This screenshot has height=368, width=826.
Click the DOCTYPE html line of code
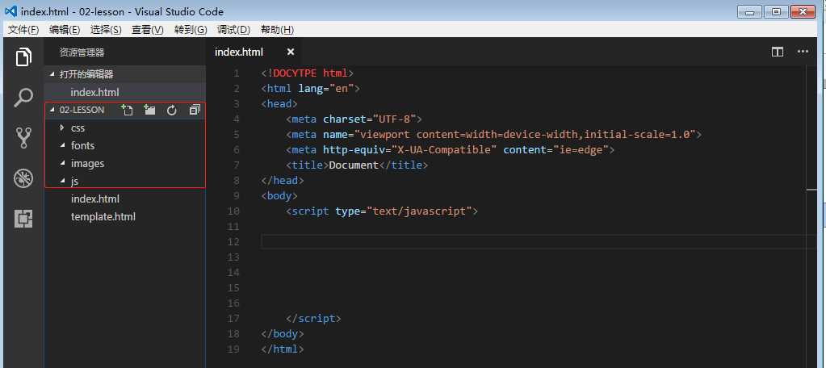tap(308, 73)
